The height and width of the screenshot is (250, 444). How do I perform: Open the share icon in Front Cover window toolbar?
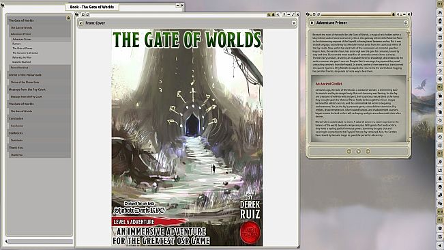(278, 14)
